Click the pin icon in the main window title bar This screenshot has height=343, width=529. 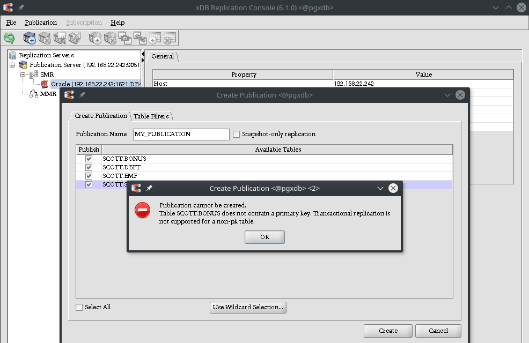pyautogui.click(x=21, y=8)
